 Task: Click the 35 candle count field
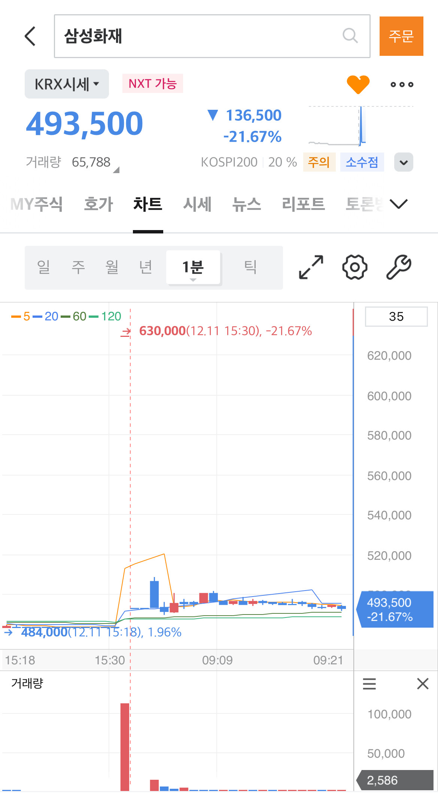coord(396,317)
